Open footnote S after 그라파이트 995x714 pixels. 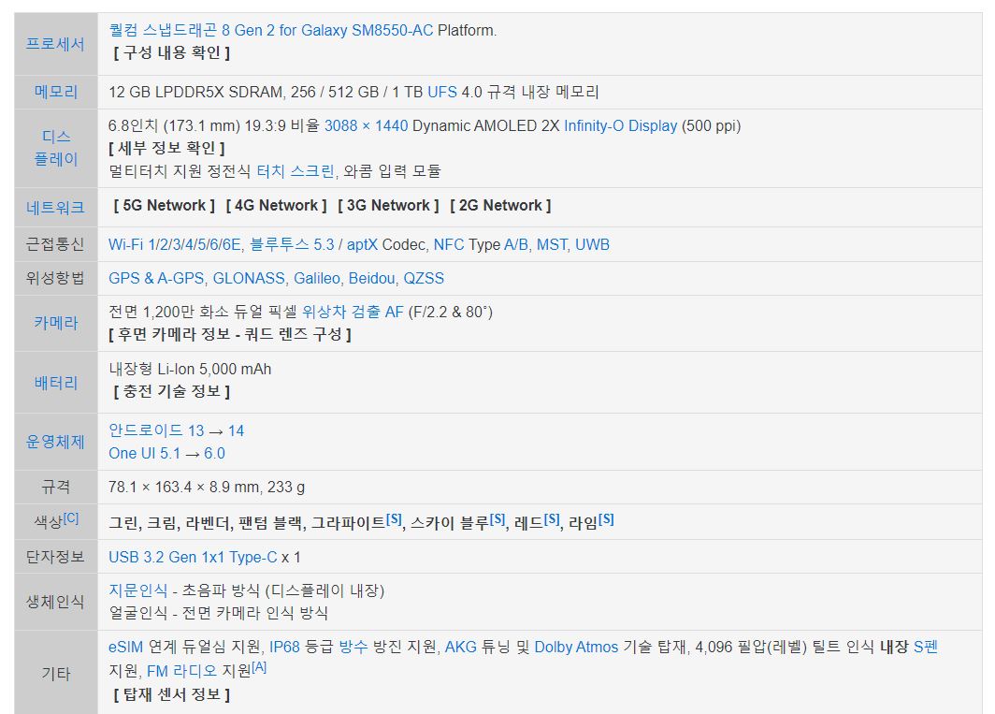(394, 518)
